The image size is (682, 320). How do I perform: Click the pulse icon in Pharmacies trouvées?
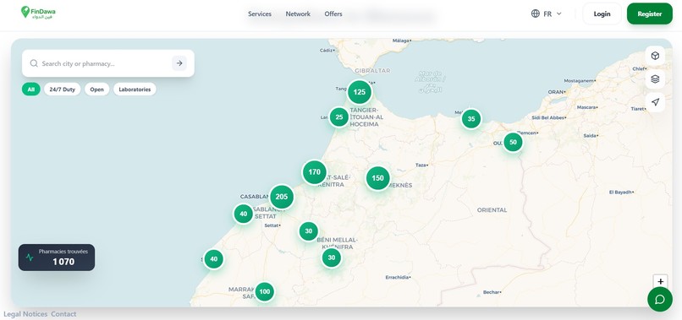click(x=30, y=258)
